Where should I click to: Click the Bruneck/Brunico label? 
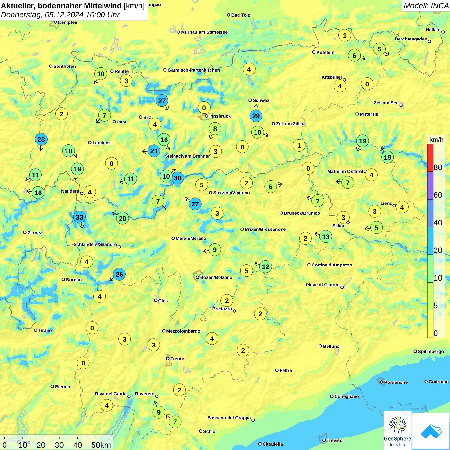pyautogui.click(x=302, y=213)
